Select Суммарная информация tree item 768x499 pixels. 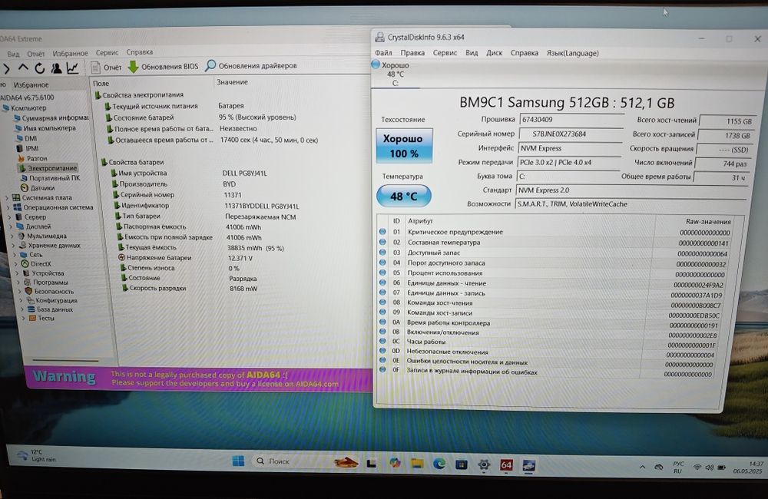coord(51,118)
